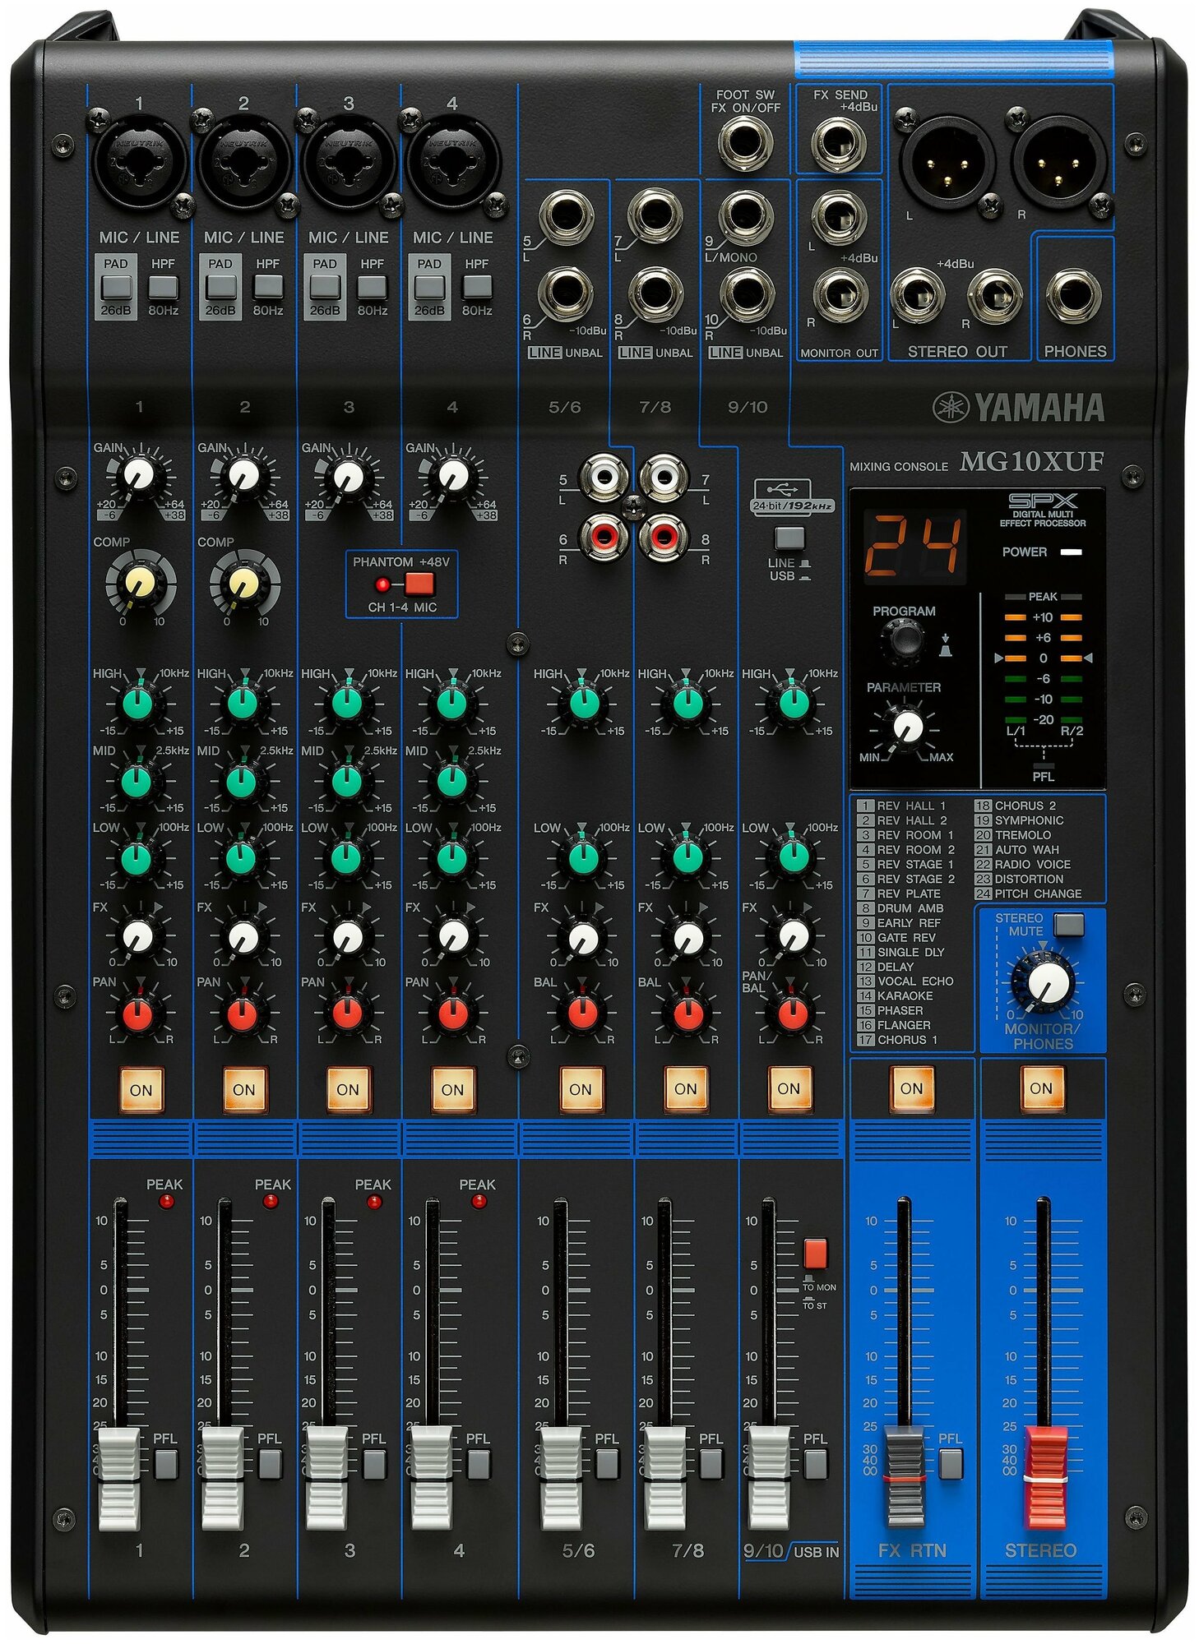Click the channel 7/8 HIGH EQ knob
Viewport: 1199px width, 1644px height.
[687, 704]
